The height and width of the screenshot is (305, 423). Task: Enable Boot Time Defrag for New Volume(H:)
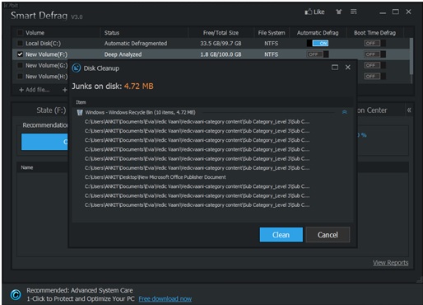tap(374, 76)
